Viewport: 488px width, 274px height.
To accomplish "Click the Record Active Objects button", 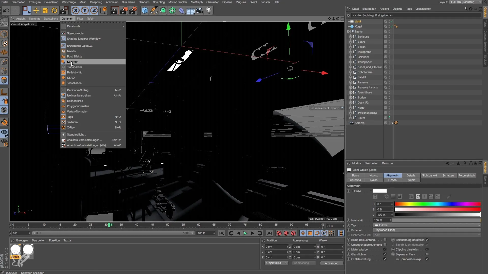I will pos(279,233).
